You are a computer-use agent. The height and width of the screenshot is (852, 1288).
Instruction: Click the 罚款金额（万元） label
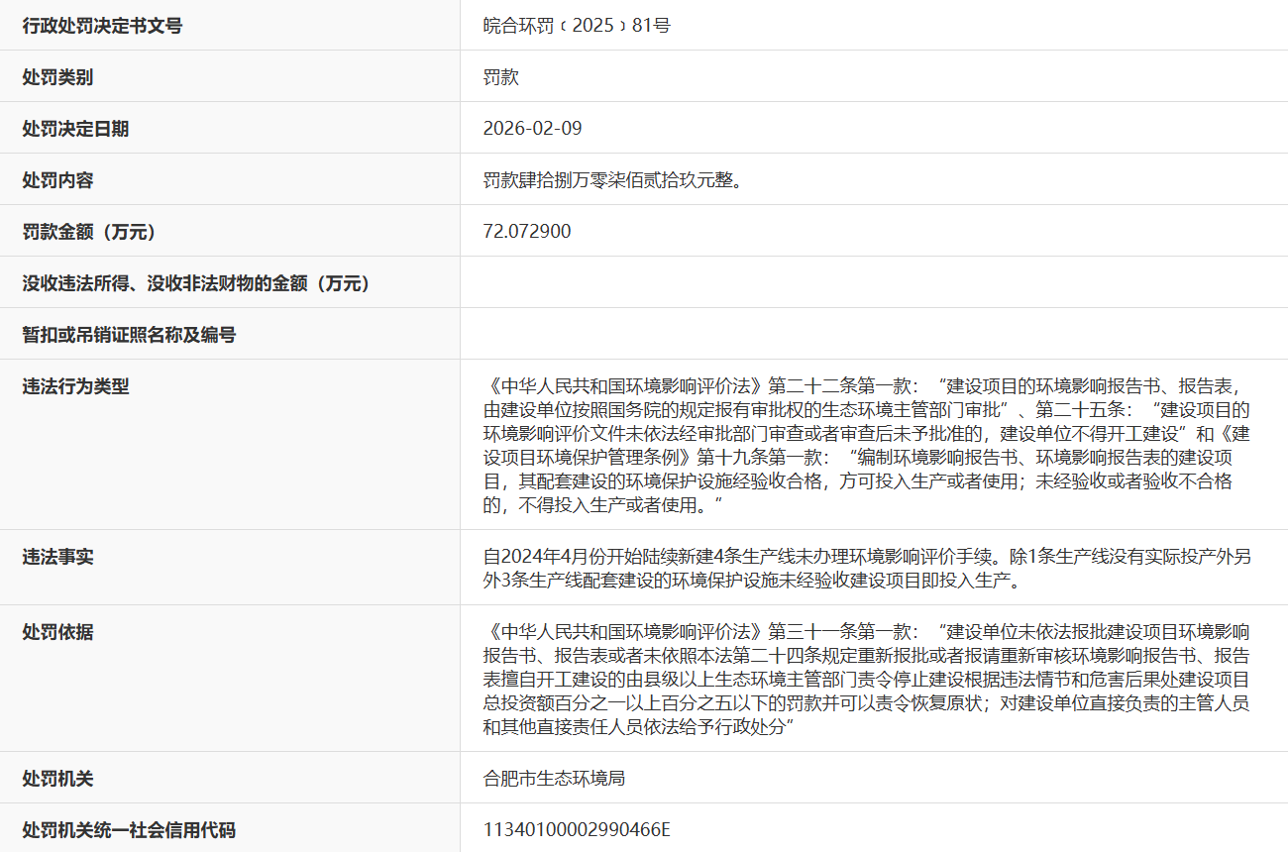click(x=89, y=232)
